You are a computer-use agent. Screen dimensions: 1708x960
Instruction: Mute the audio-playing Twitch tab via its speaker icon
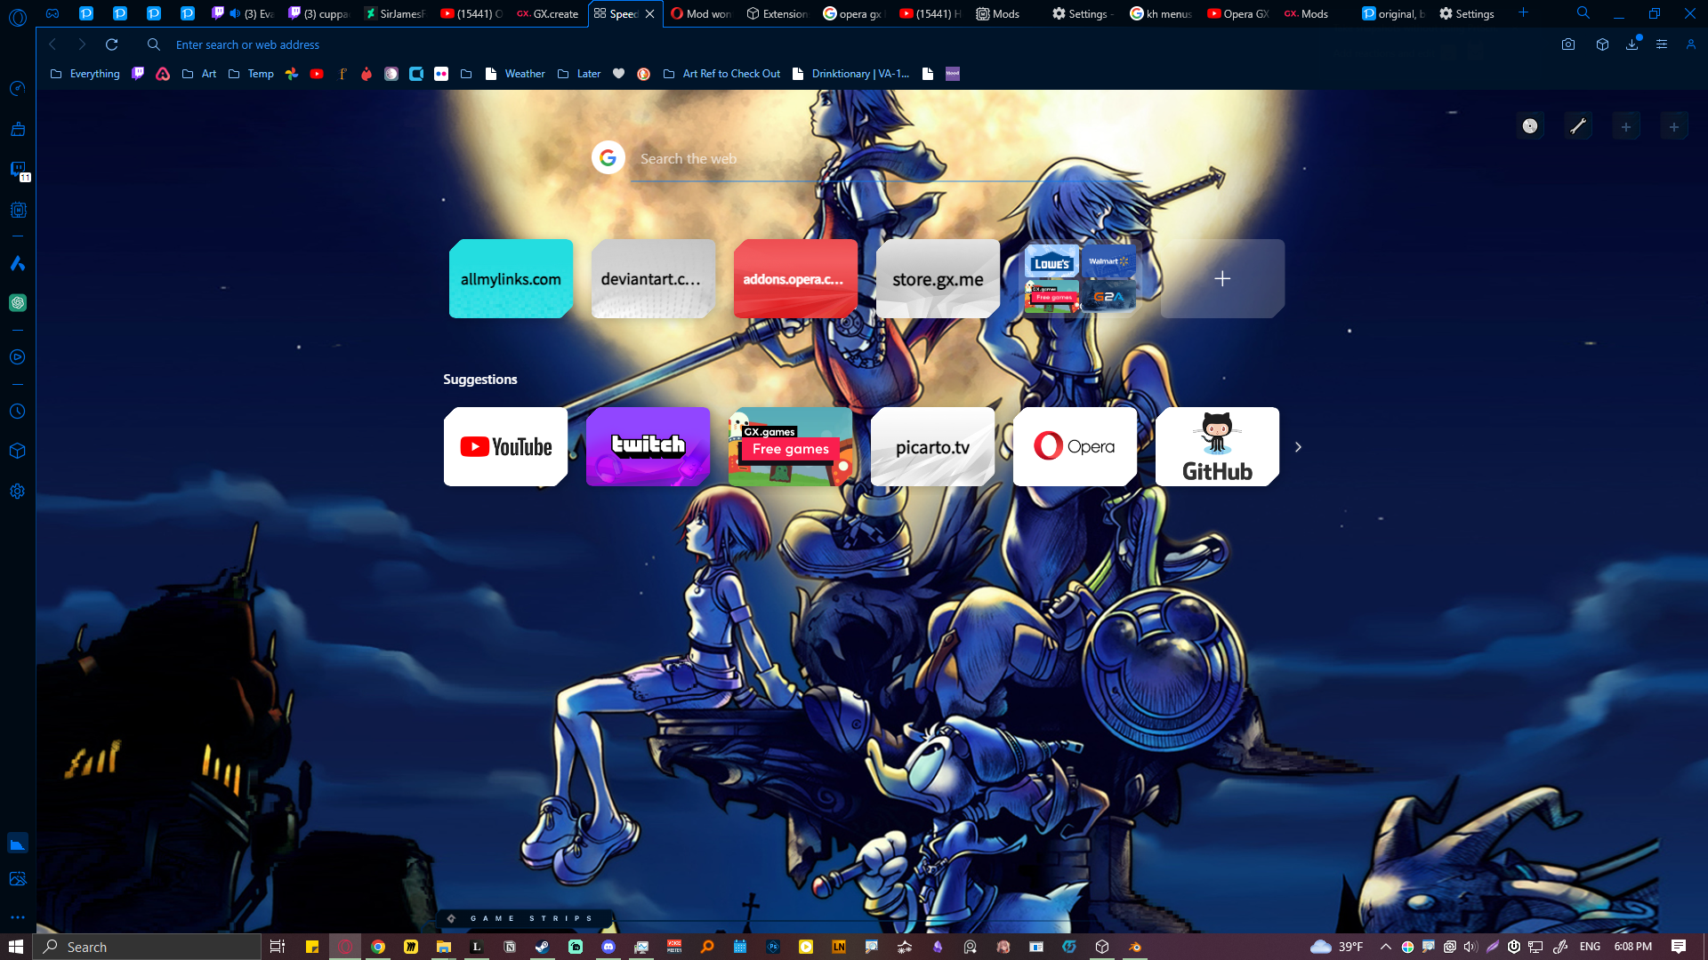(235, 13)
